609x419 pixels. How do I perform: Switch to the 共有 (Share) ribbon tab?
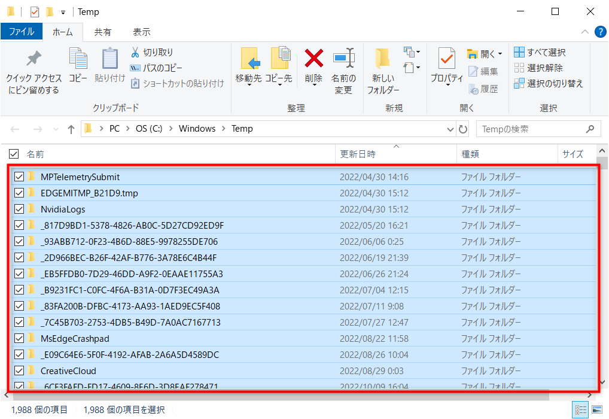[102, 32]
